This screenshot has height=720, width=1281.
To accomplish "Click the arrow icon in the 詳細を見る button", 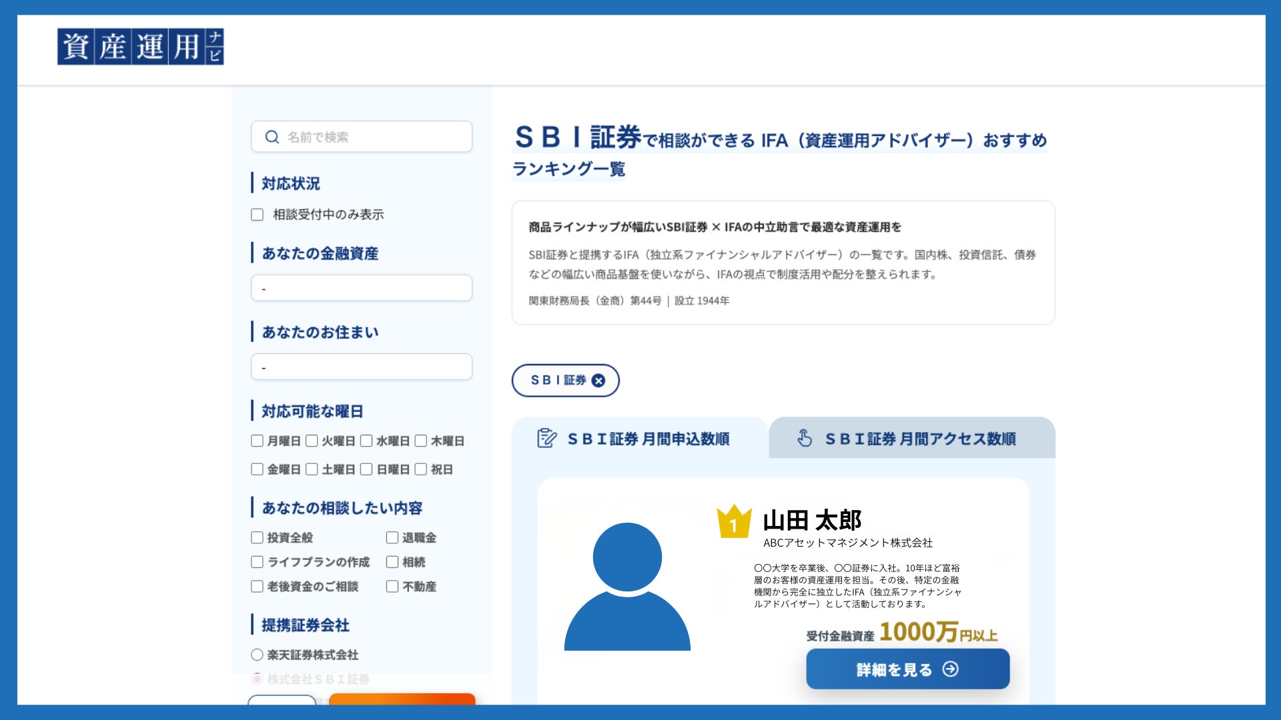I will click(x=950, y=669).
